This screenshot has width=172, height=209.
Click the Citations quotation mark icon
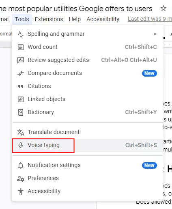pos(21,86)
